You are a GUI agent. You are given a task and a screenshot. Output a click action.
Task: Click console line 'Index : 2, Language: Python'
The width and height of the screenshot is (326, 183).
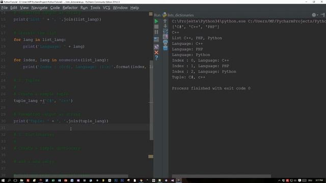coord(204,71)
